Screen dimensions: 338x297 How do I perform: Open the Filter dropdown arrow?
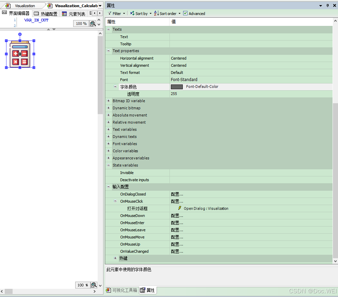click(124, 14)
